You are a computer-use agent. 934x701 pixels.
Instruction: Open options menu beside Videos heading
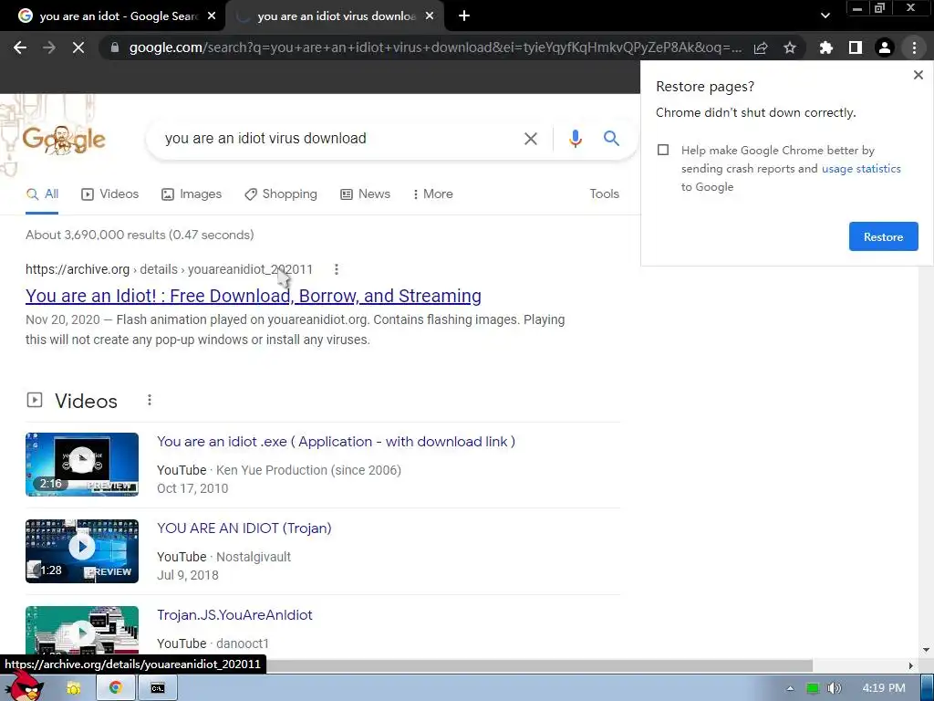click(x=150, y=400)
